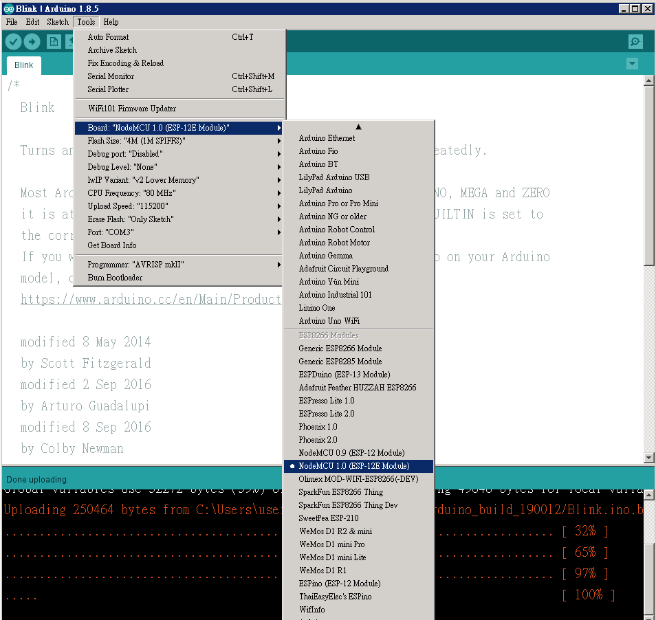Expand the Programmer AVRISP mkII submenu

[x=179, y=265]
